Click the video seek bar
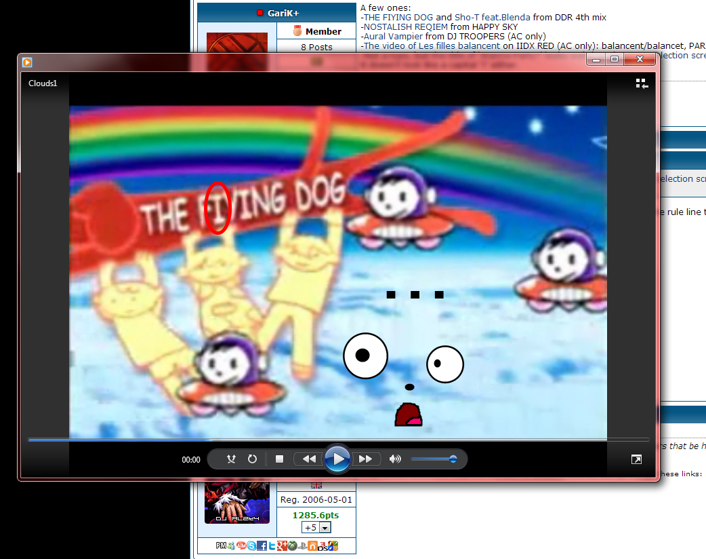Screen dimensions: 706x559 pos(338,439)
